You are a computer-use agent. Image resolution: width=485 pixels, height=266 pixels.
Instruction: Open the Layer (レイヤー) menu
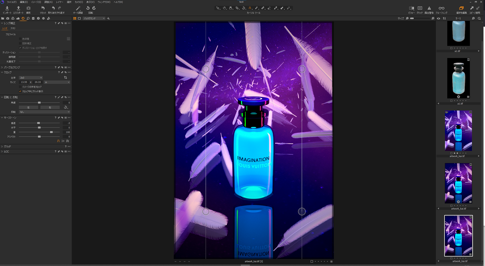[60, 2]
